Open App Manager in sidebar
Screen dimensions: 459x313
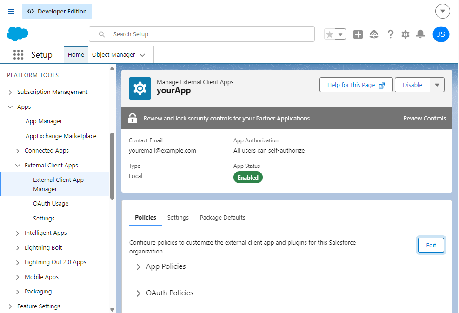click(x=44, y=121)
